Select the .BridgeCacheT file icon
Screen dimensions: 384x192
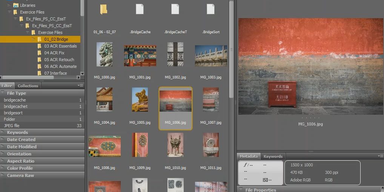175,9
